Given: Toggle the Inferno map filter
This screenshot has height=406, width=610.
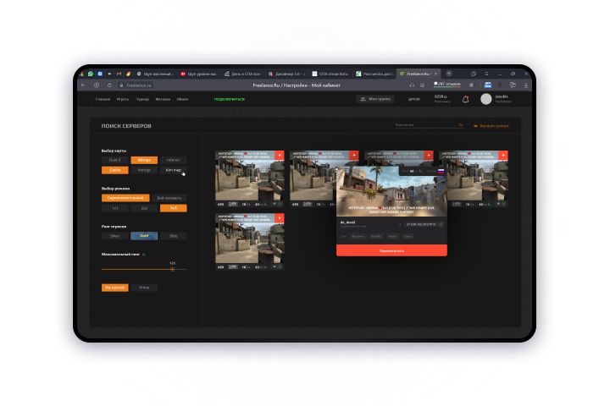Looking at the screenshot, I should point(174,160).
